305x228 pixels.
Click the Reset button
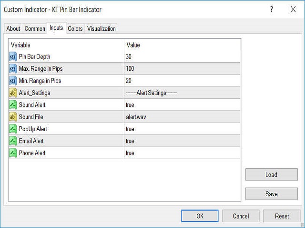[282, 216]
